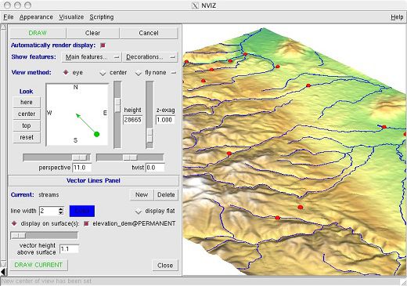The width and height of the screenshot is (407, 286).
Task: Open the Visualize menu
Action: point(71,17)
